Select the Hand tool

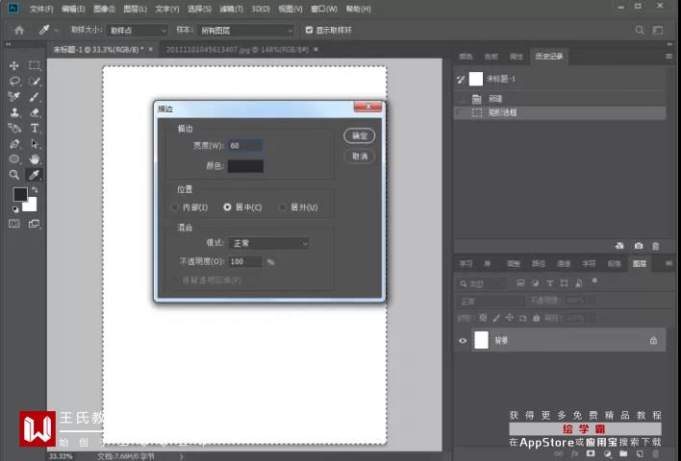click(35, 159)
